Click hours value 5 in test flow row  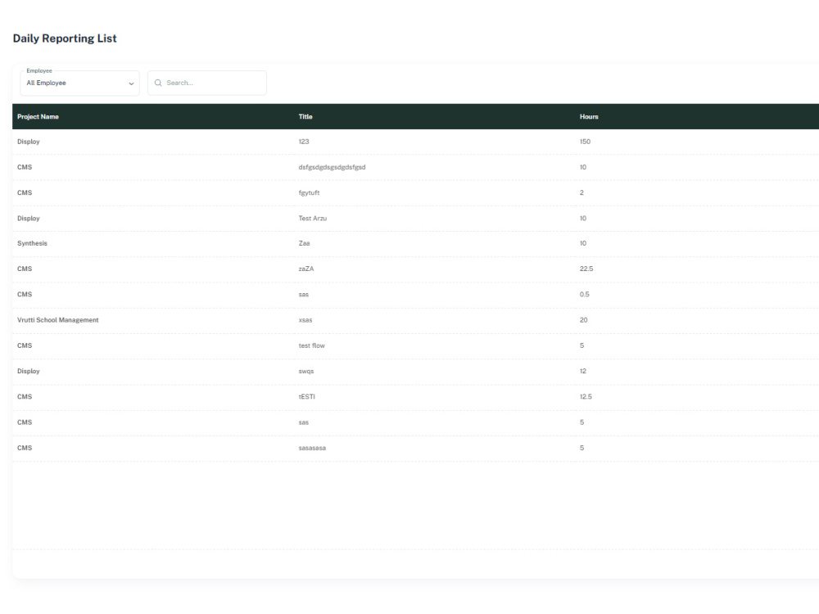tap(581, 345)
